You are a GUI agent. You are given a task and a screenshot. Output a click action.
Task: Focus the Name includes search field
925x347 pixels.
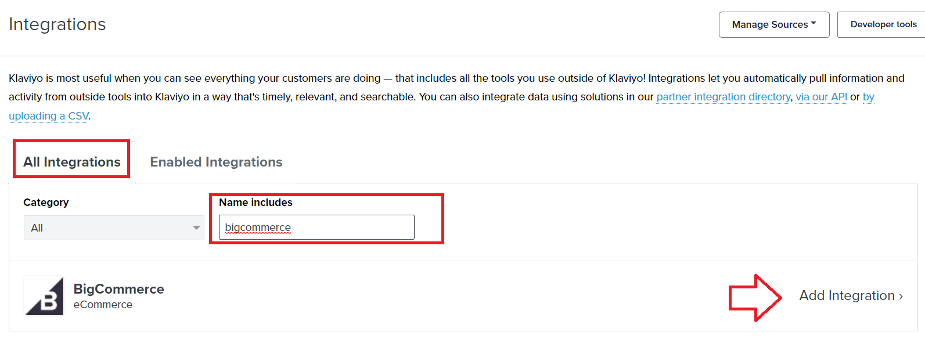coord(316,227)
